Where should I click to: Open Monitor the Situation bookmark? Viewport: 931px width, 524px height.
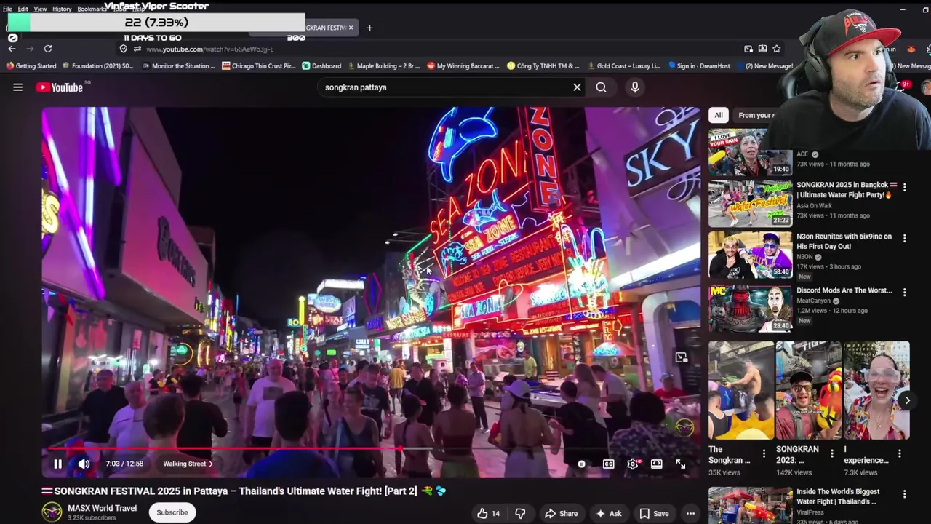tap(179, 65)
